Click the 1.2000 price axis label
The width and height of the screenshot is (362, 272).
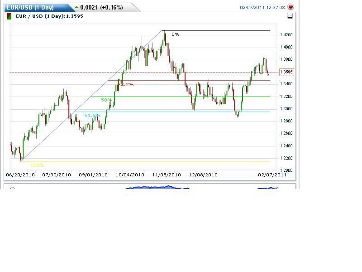(286, 170)
